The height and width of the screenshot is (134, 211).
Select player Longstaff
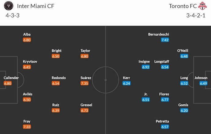click(162, 61)
